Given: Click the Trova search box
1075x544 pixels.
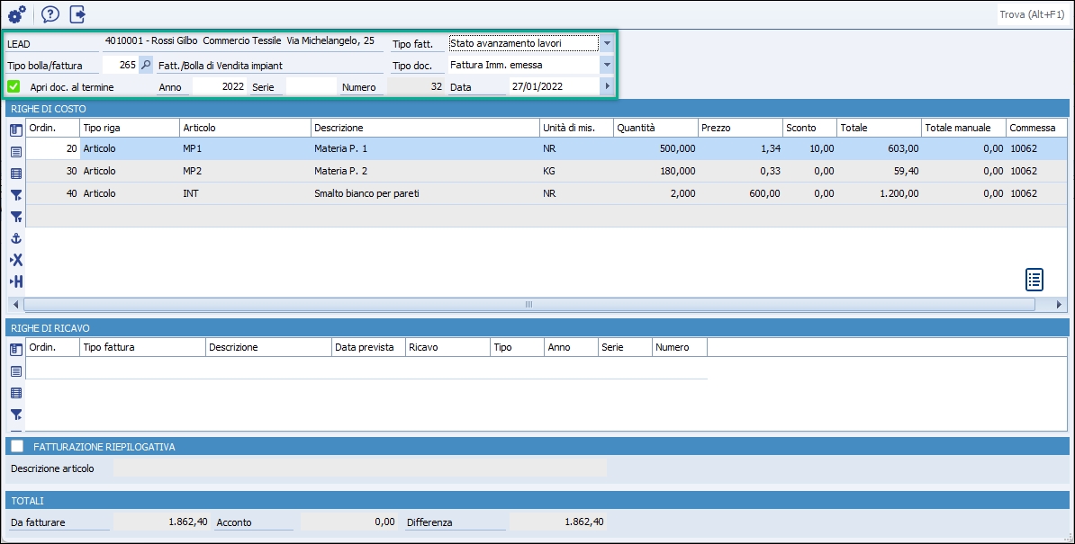Looking at the screenshot, I should tap(1033, 14).
